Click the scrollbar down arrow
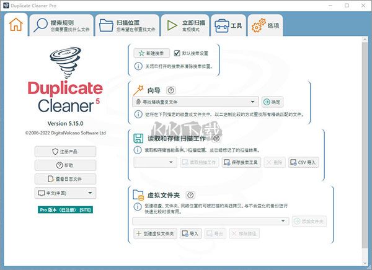The image size is (372, 270). [x=365, y=263]
